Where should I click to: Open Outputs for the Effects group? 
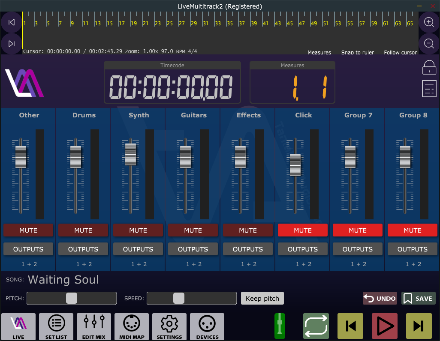pos(248,249)
